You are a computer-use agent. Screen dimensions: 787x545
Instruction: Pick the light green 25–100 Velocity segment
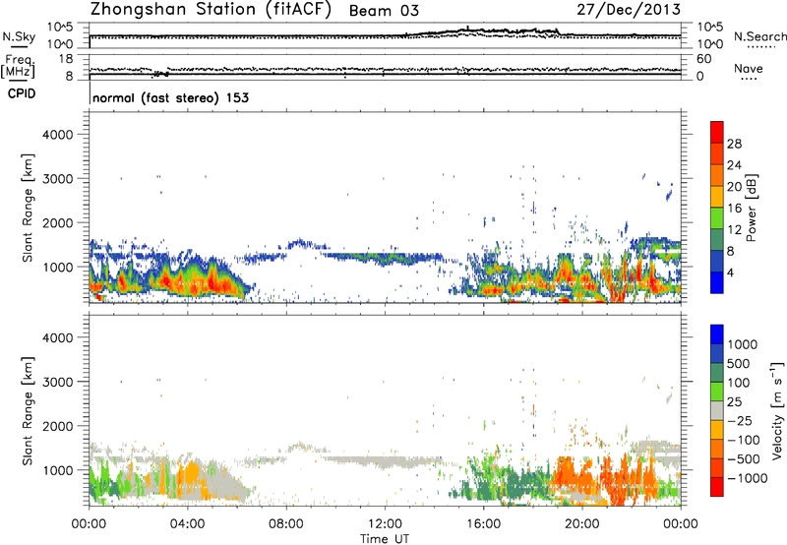[717, 392]
